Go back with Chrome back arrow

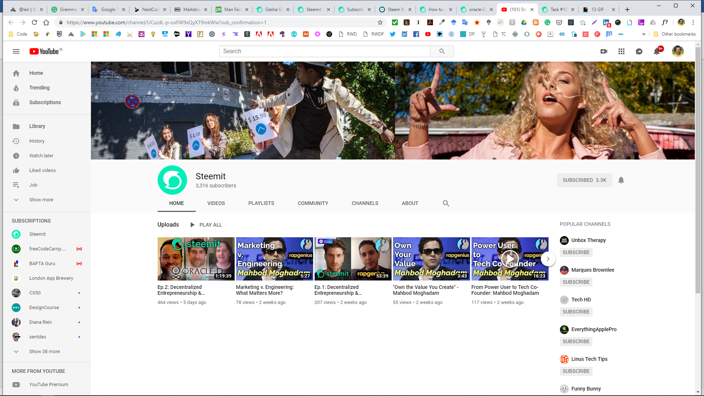[11, 22]
